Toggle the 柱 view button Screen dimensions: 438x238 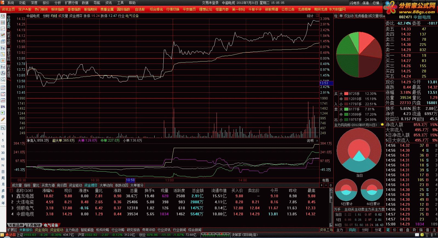coord(336,16)
